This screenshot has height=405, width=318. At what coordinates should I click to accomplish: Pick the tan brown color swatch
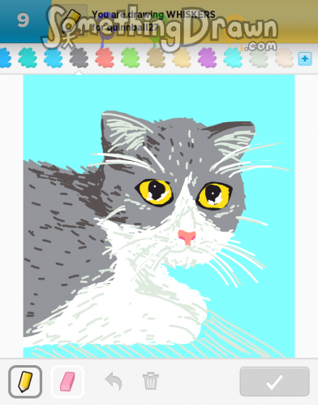(156, 58)
